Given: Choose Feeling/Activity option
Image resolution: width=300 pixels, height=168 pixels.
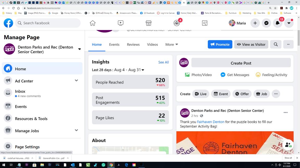Looking at the screenshot, I should click(272, 75).
